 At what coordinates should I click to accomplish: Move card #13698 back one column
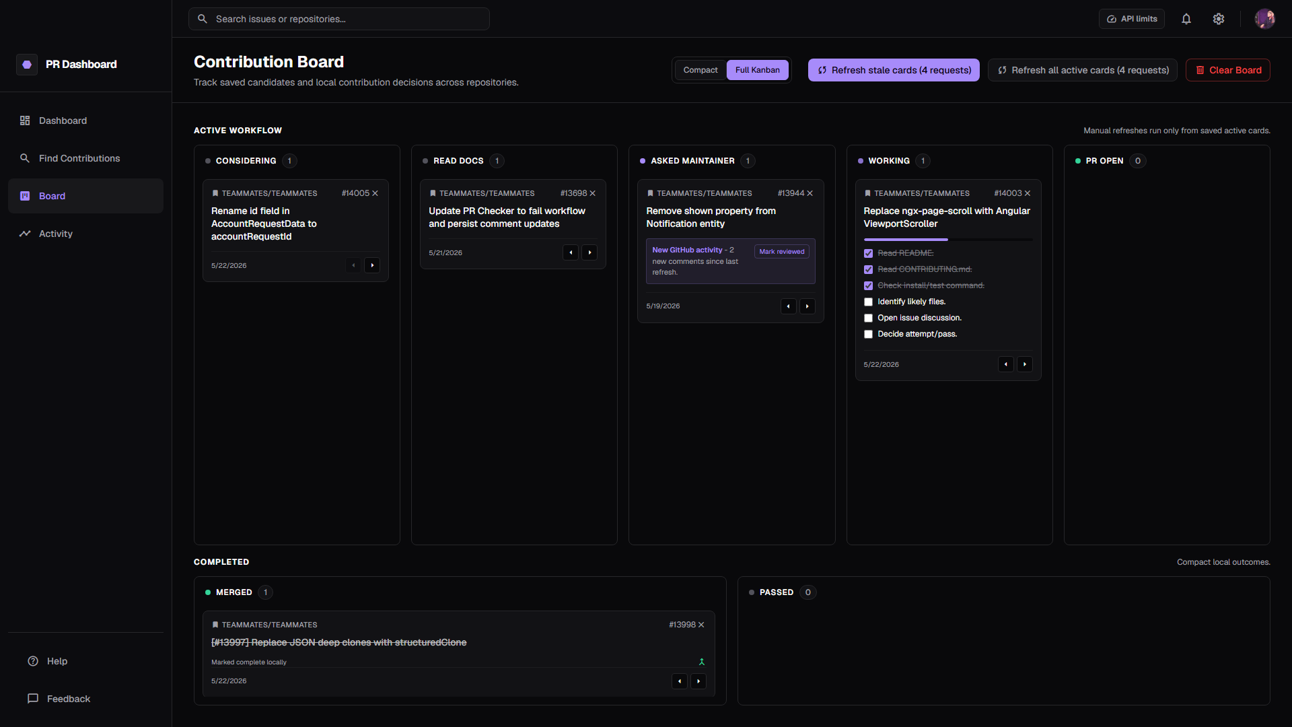571,252
